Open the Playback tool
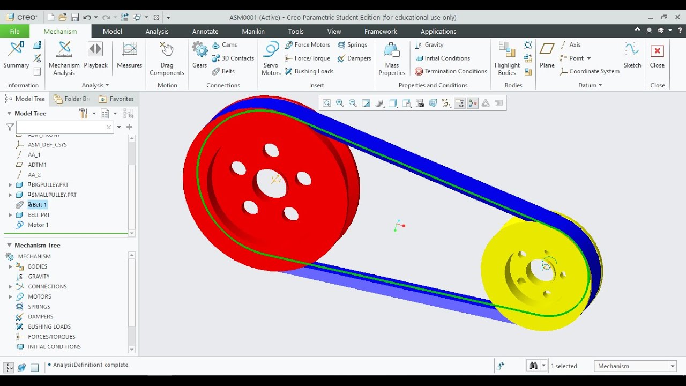 tap(95, 55)
